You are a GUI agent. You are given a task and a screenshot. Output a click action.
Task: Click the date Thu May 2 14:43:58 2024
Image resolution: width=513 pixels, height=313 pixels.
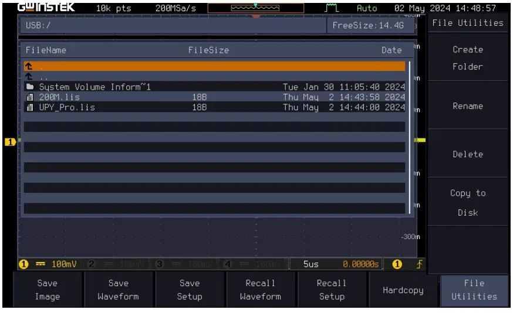[x=344, y=97]
